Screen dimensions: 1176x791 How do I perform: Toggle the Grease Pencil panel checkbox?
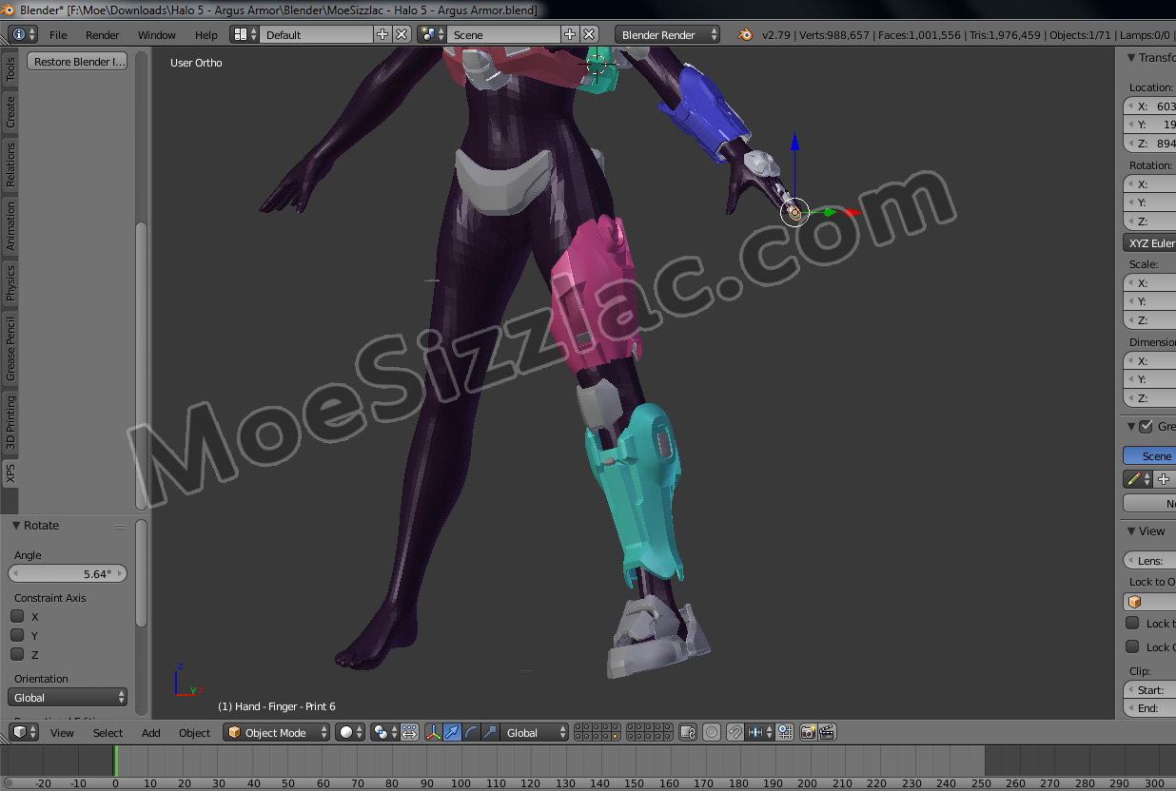(1146, 426)
